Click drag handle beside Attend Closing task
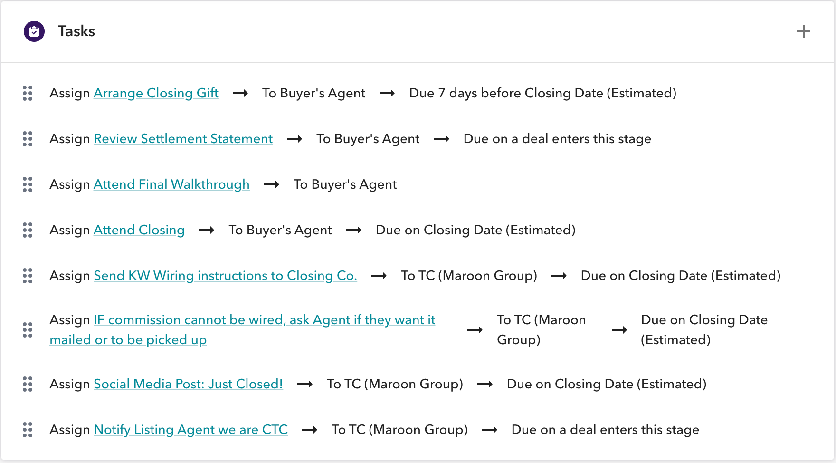This screenshot has width=836, height=463. pyautogui.click(x=28, y=230)
